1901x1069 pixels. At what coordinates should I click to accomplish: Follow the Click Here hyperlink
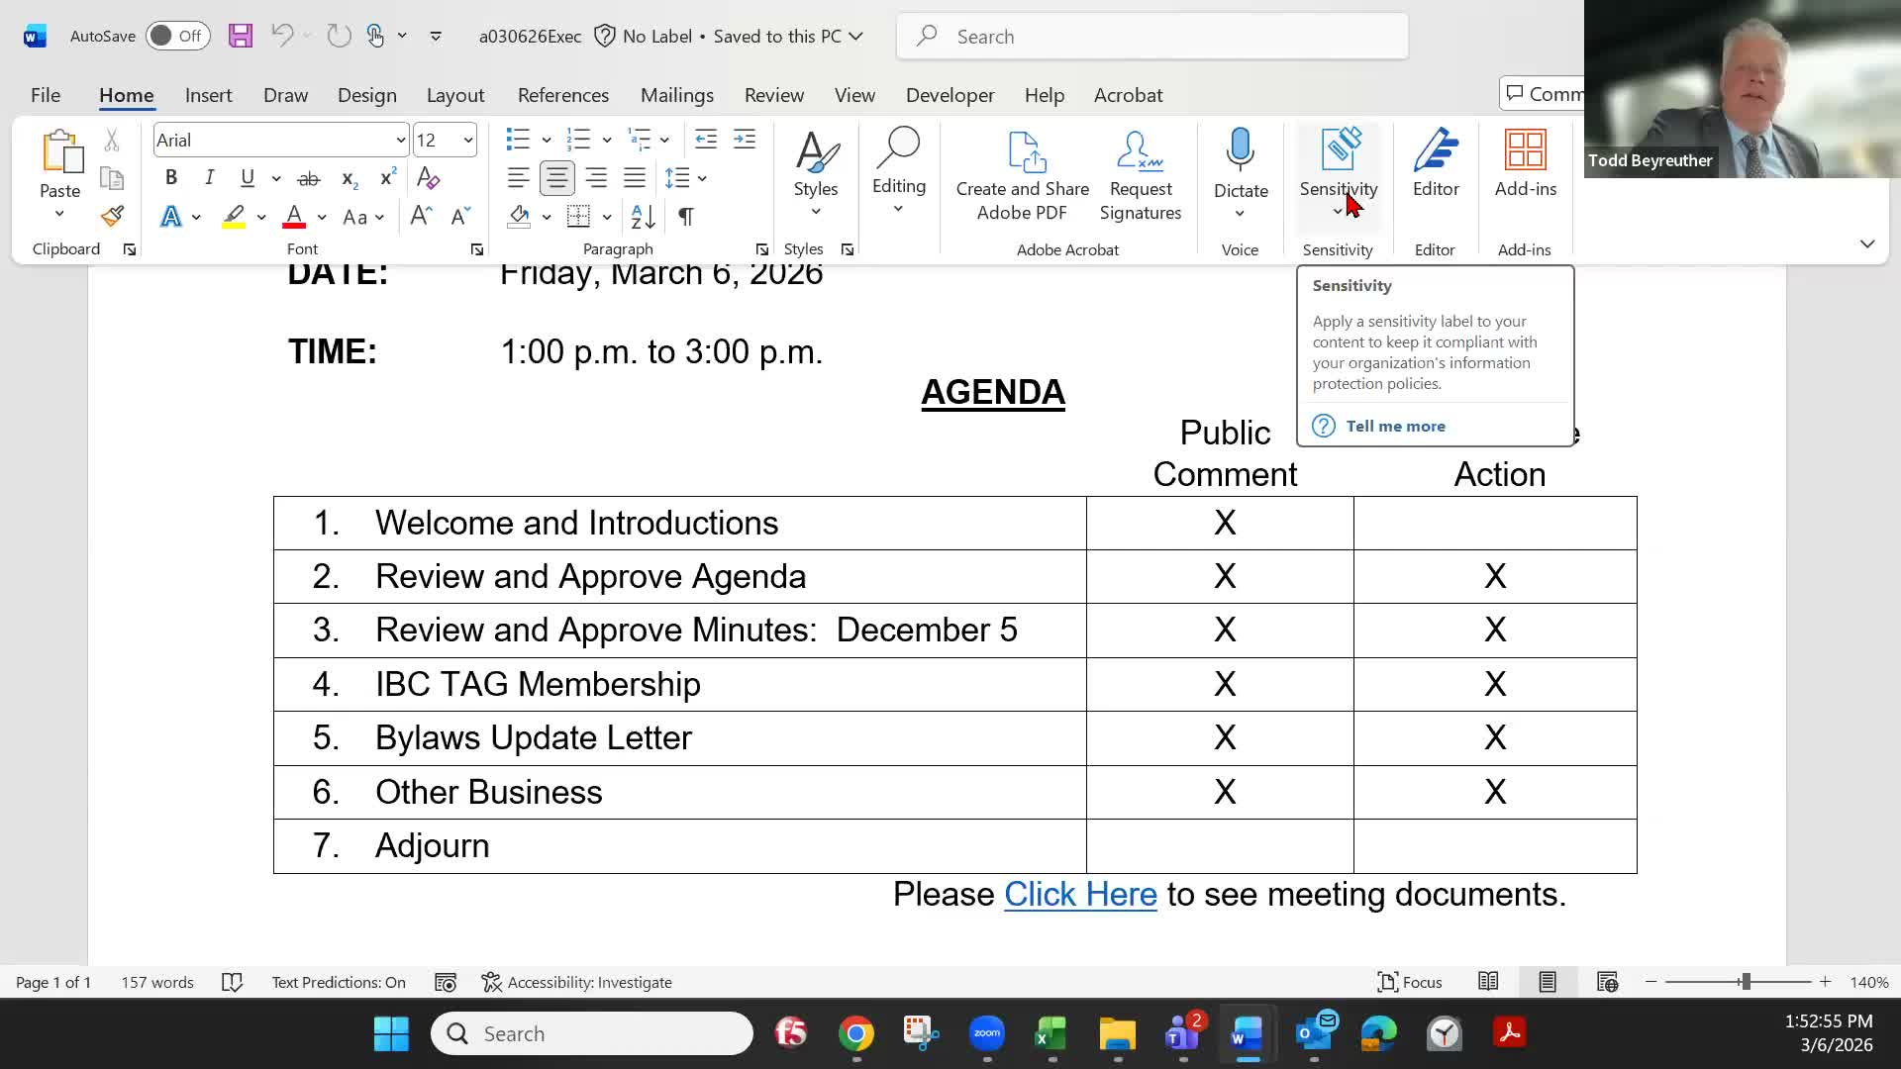click(x=1079, y=894)
